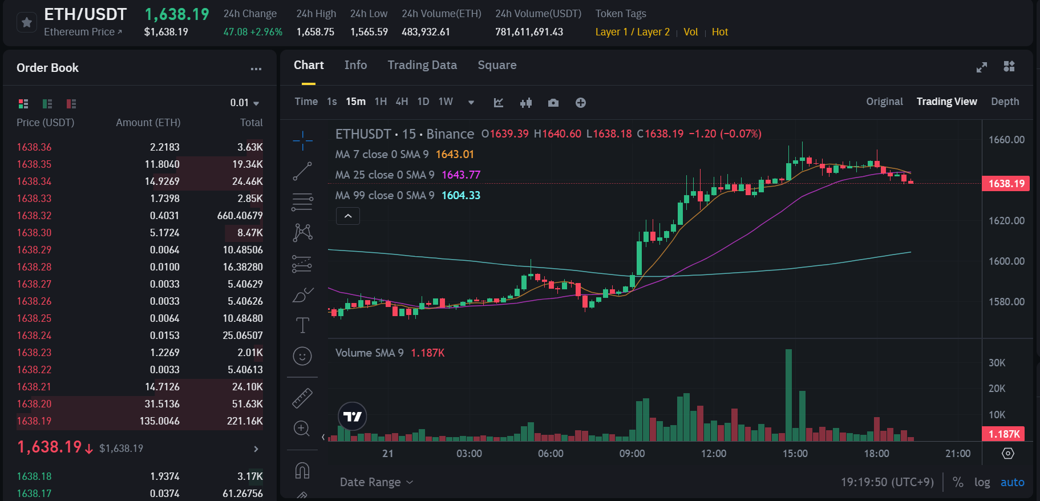
Task: Click sell order at price 1638.30
Action: click(140, 233)
